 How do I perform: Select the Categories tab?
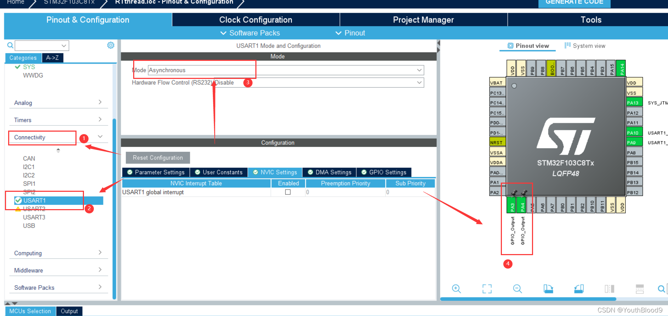click(23, 58)
